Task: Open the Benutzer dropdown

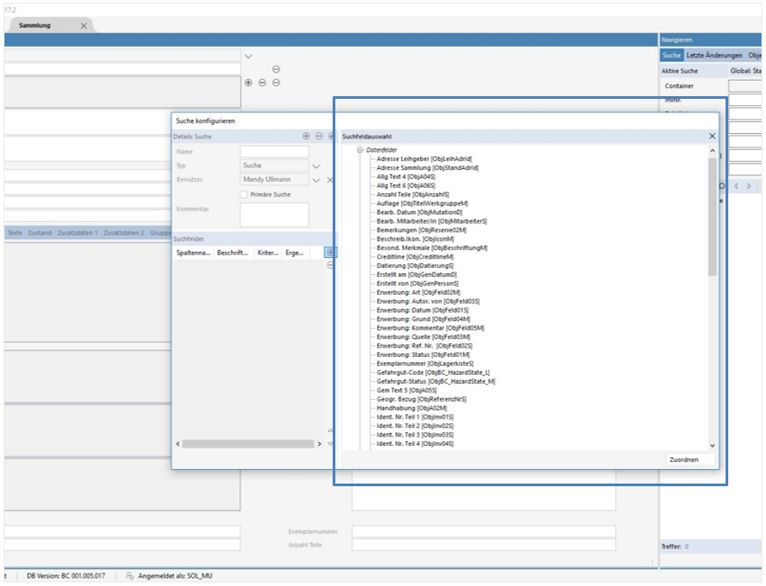Action: pos(316,180)
